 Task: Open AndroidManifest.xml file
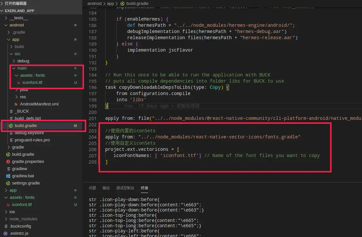pyautogui.click(x=39, y=104)
